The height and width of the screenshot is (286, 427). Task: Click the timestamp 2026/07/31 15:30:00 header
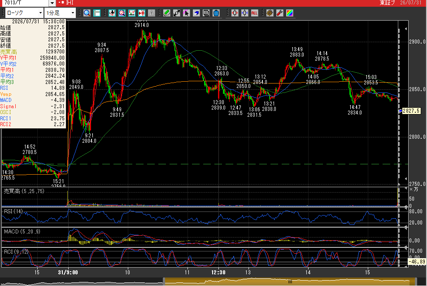pyautogui.click(x=38, y=21)
